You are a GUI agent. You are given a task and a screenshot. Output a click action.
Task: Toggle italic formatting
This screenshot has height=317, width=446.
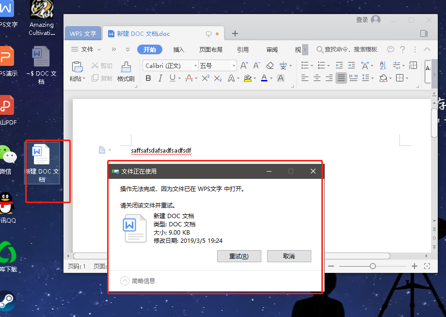[160, 78]
